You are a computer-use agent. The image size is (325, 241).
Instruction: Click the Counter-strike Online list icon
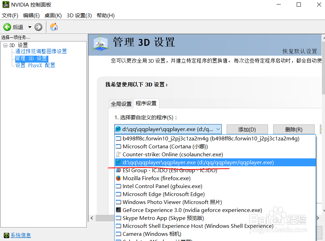[118, 154]
